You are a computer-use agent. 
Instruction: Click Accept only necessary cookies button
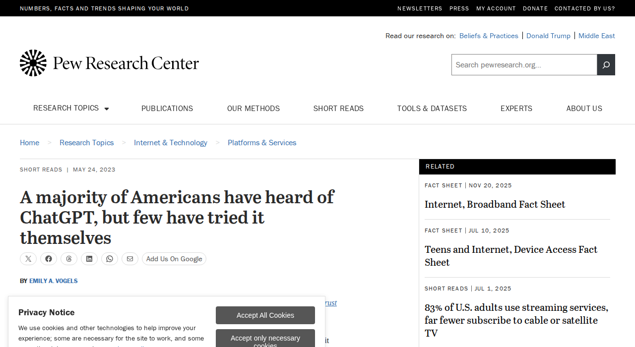coord(265,339)
